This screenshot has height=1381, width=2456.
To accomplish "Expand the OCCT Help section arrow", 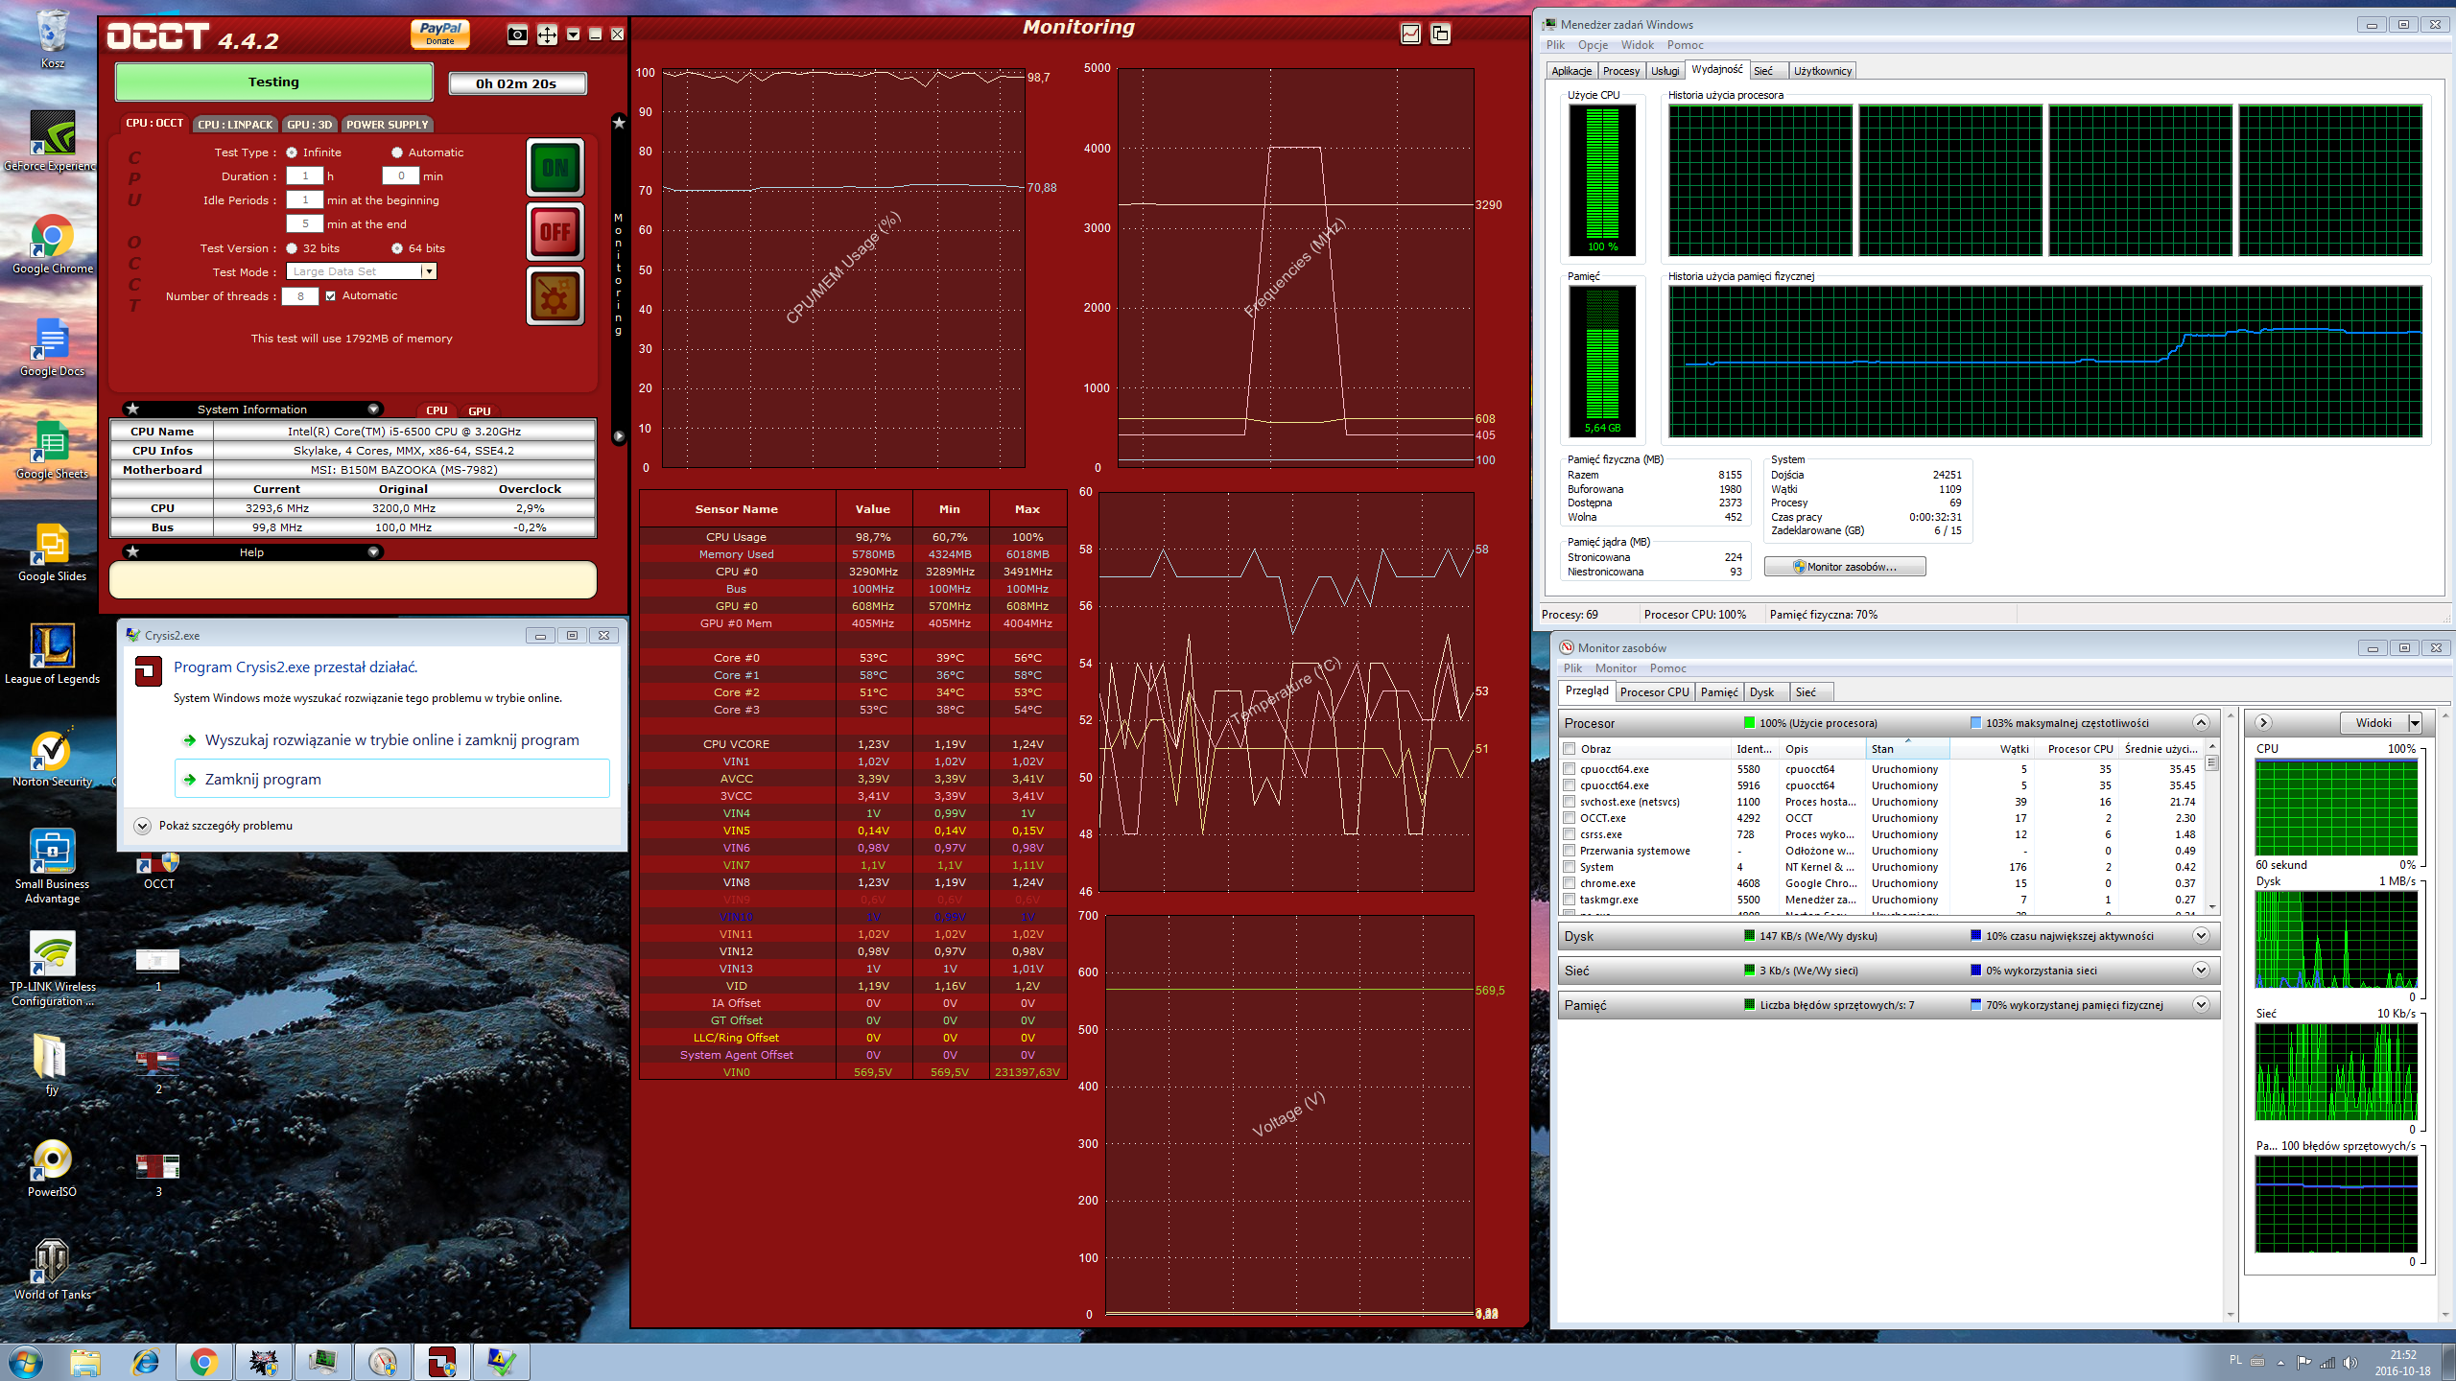I will point(374,552).
